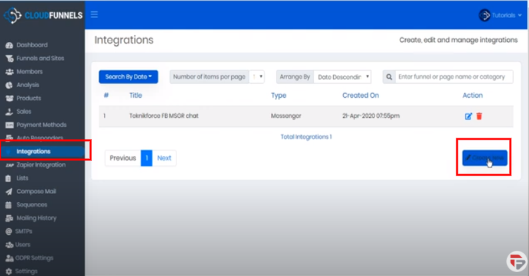Delete the Teknikforce FB MSGR chat integration
The height and width of the screenshot is (276, 529).
pos(479,116)
